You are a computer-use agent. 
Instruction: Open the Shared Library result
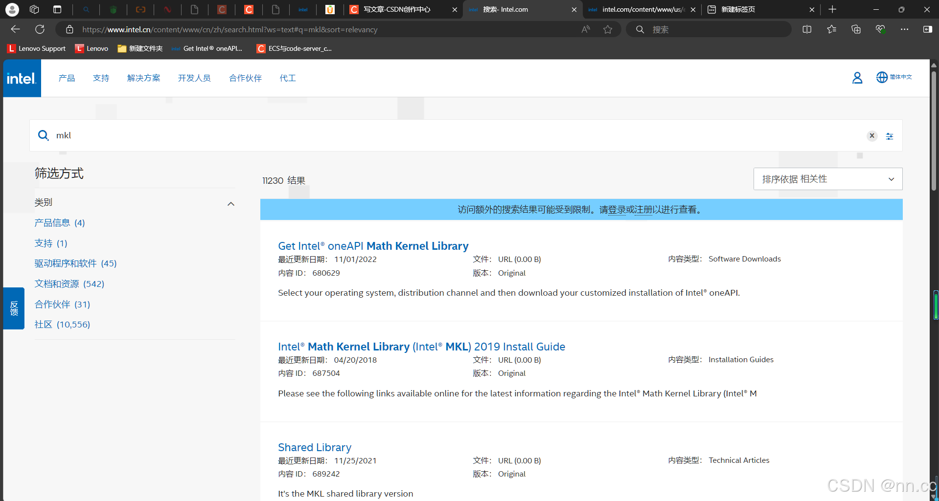pos(315,447)
